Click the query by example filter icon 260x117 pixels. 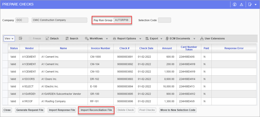(x=21, y=38)
